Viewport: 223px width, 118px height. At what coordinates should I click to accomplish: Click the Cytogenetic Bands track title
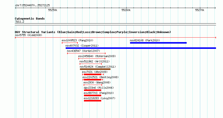(30, 19)
